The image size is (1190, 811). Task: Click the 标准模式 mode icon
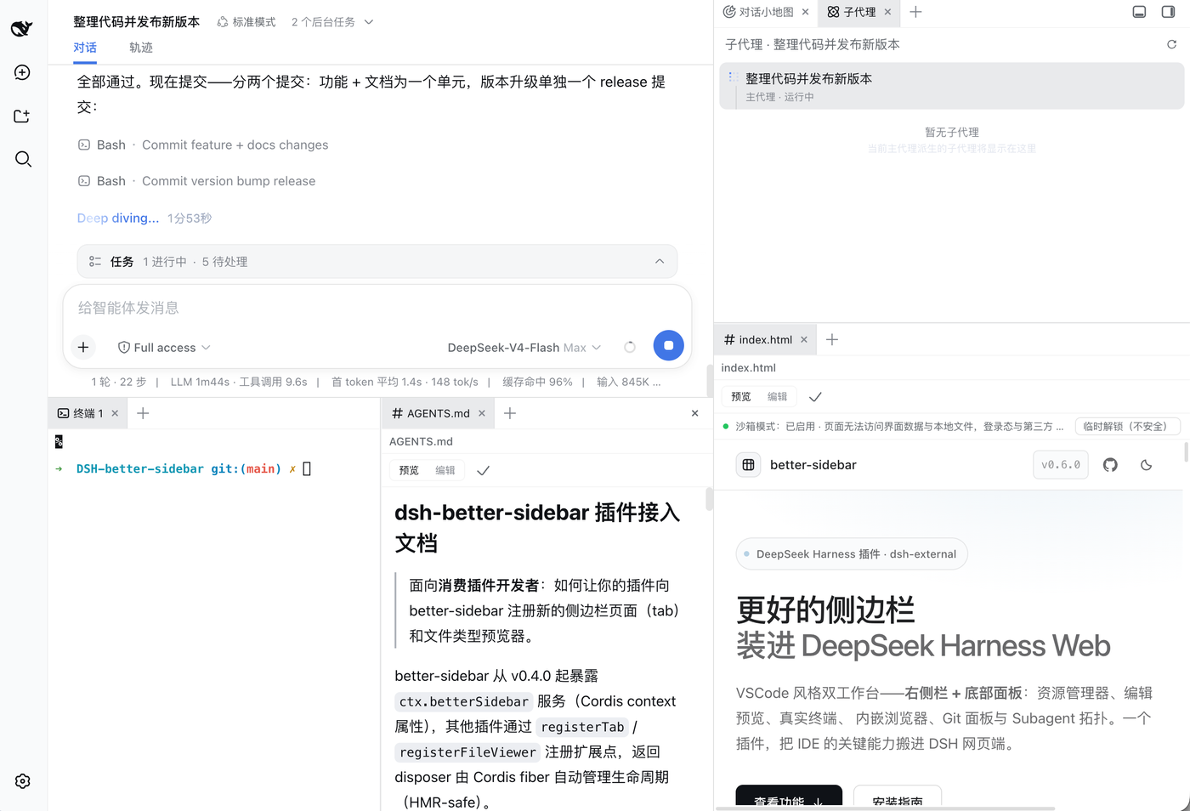click(x=223, y=22)
